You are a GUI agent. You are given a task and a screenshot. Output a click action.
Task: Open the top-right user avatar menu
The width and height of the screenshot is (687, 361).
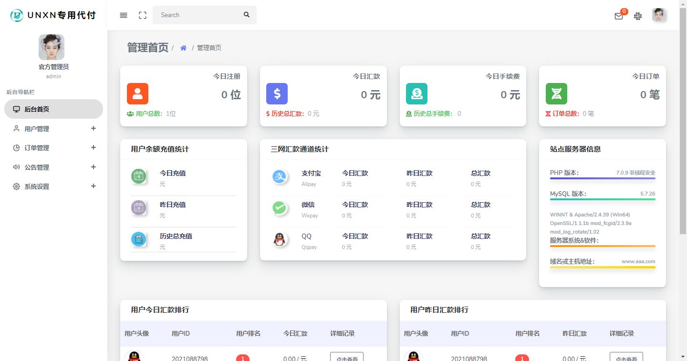point(659,15)
